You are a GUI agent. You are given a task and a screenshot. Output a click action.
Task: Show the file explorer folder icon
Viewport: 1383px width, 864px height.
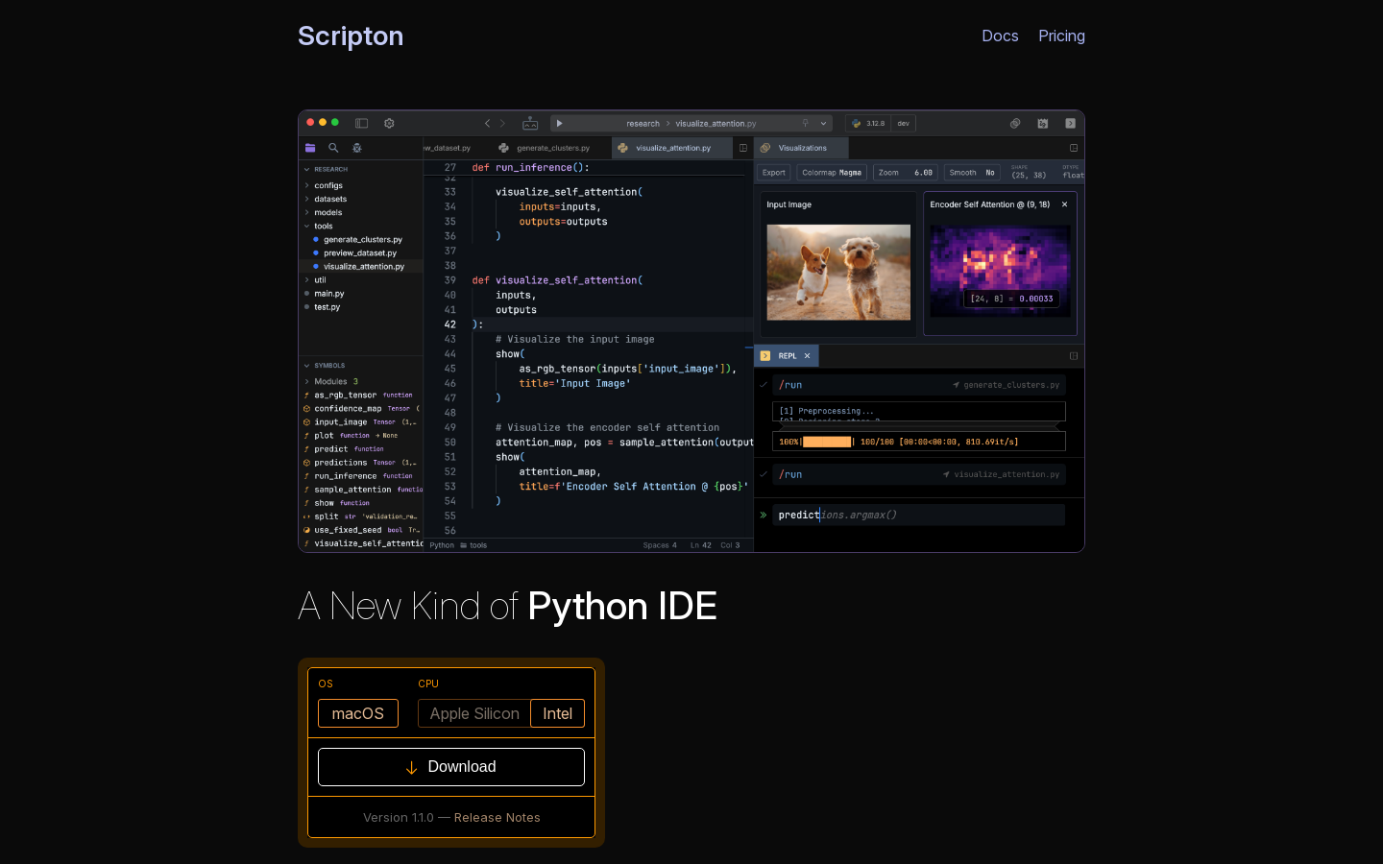coord(310,148)
